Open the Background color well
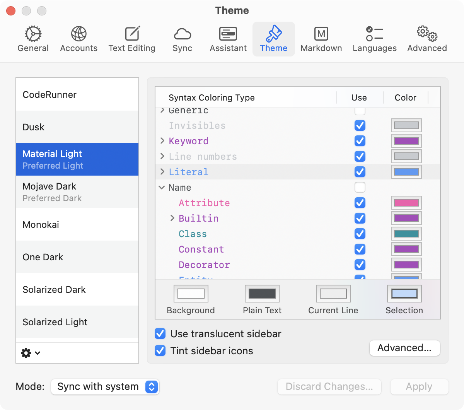Screen dimensions: 464x410 tap(191, 294)
